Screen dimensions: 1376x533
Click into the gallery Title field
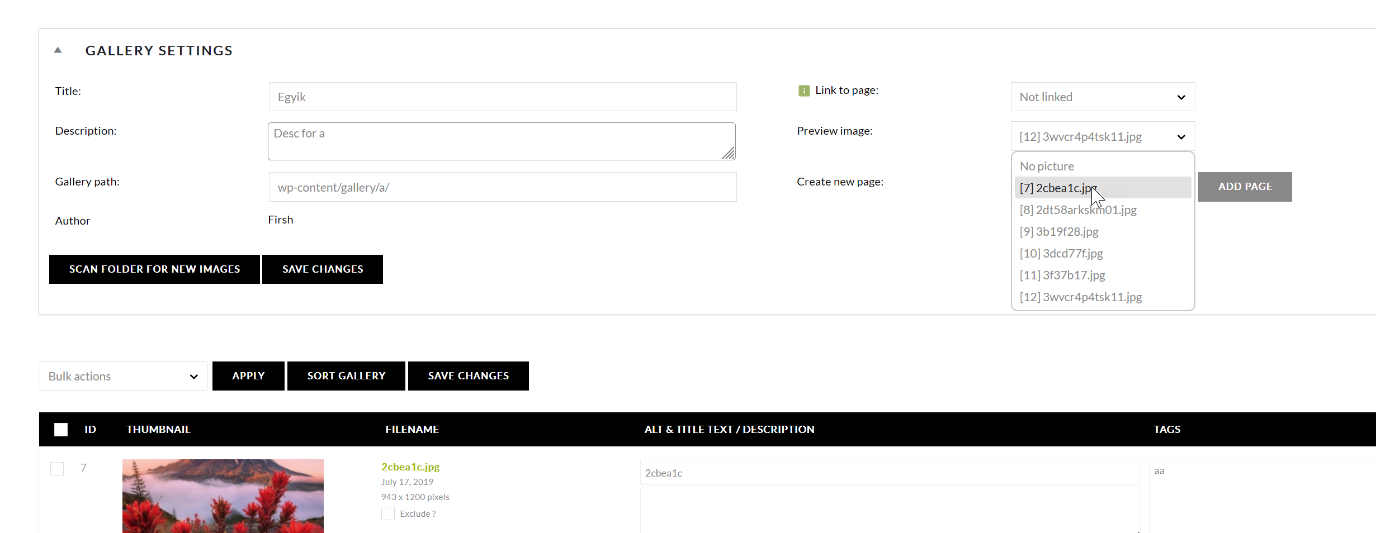[x=502, y=97]
